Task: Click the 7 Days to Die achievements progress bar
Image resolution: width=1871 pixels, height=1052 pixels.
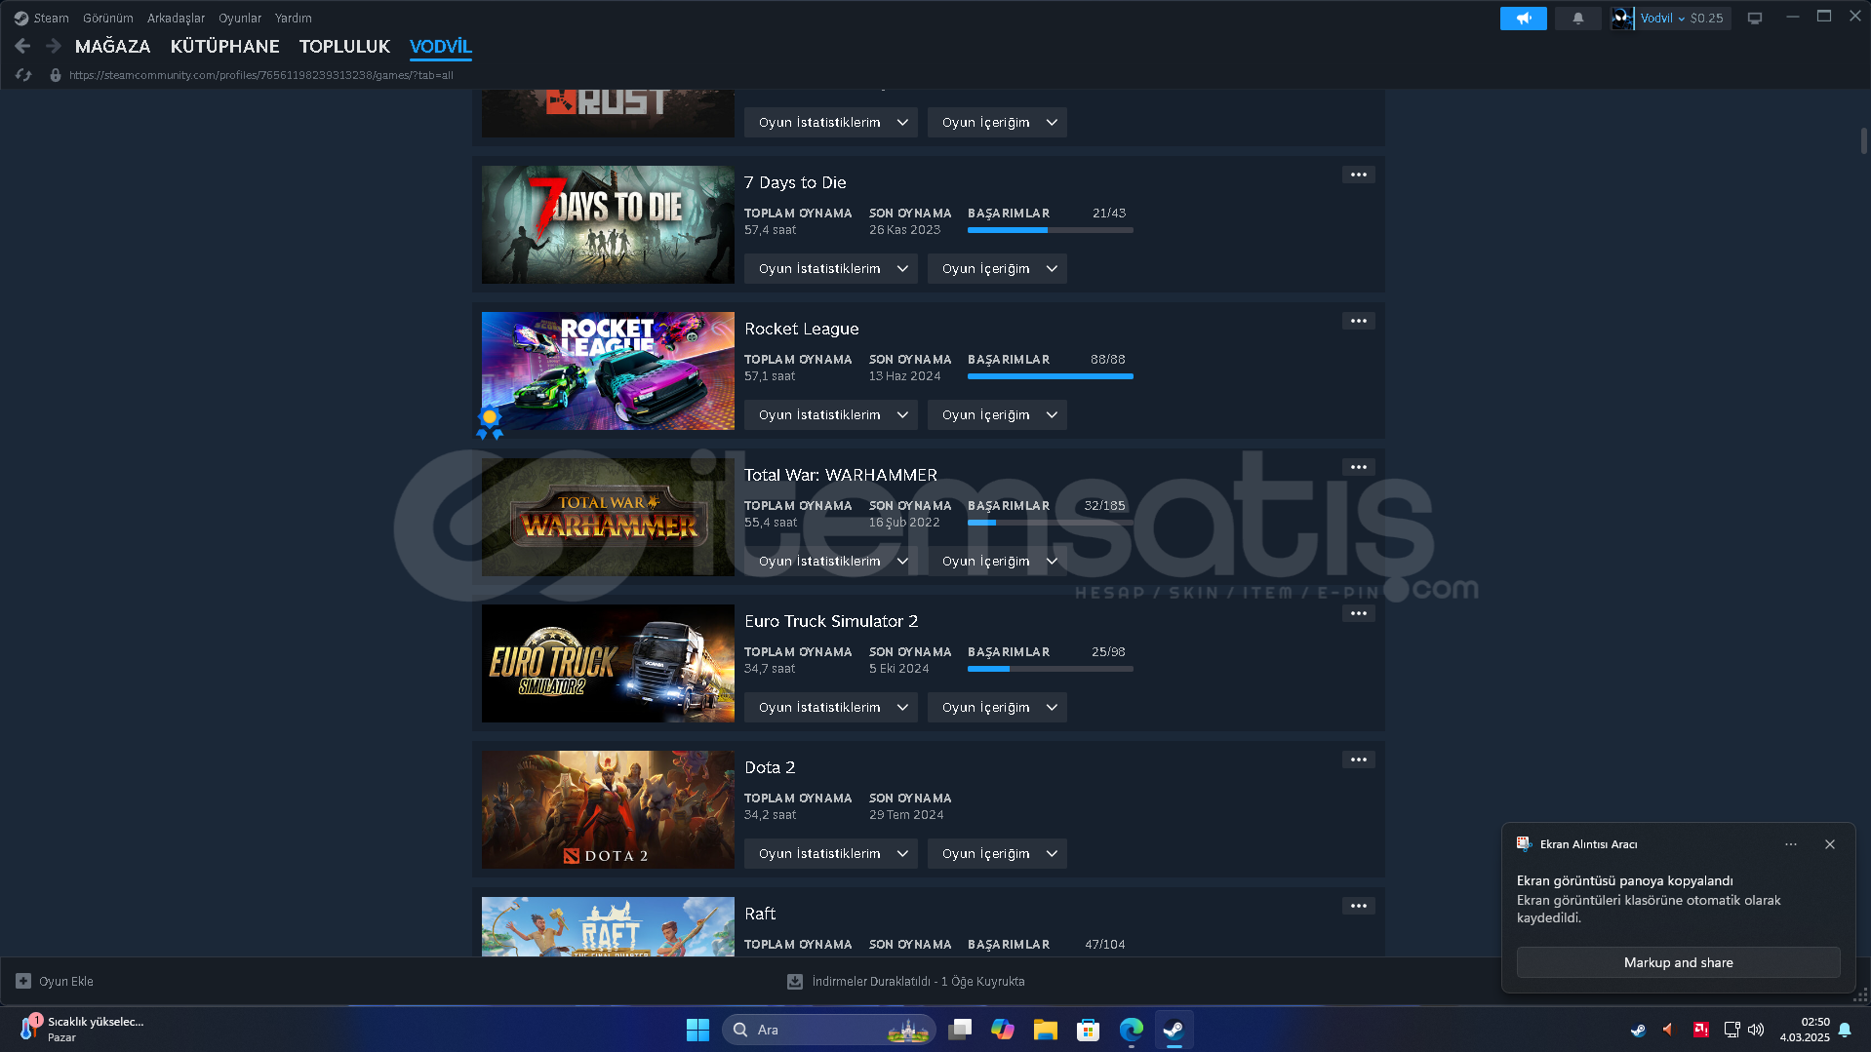Action: [x=1050, y=230]
